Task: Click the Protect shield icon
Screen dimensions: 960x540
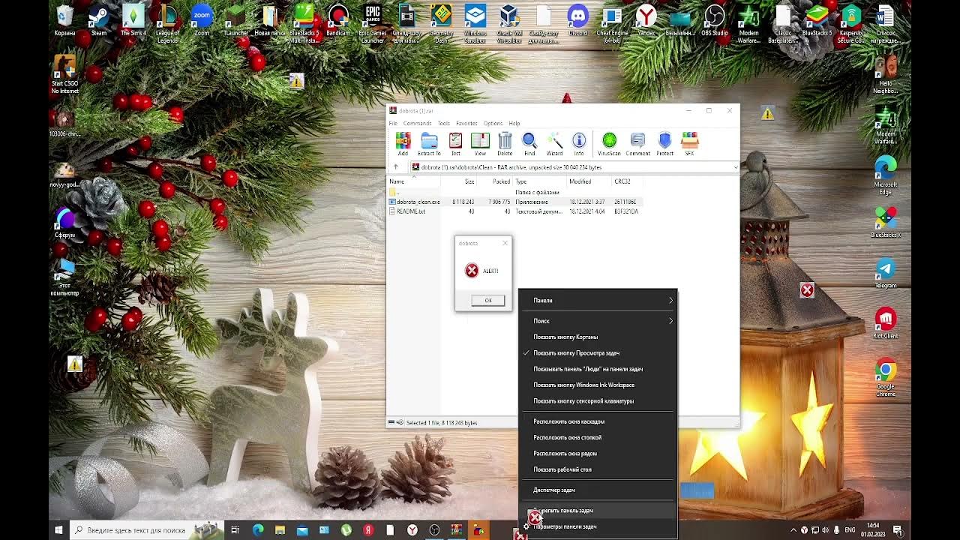Action: [x=664, y=144]
